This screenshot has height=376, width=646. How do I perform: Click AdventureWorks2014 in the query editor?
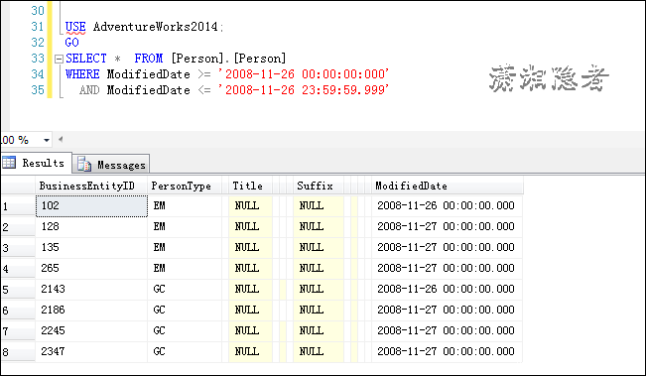coord(156,27)
